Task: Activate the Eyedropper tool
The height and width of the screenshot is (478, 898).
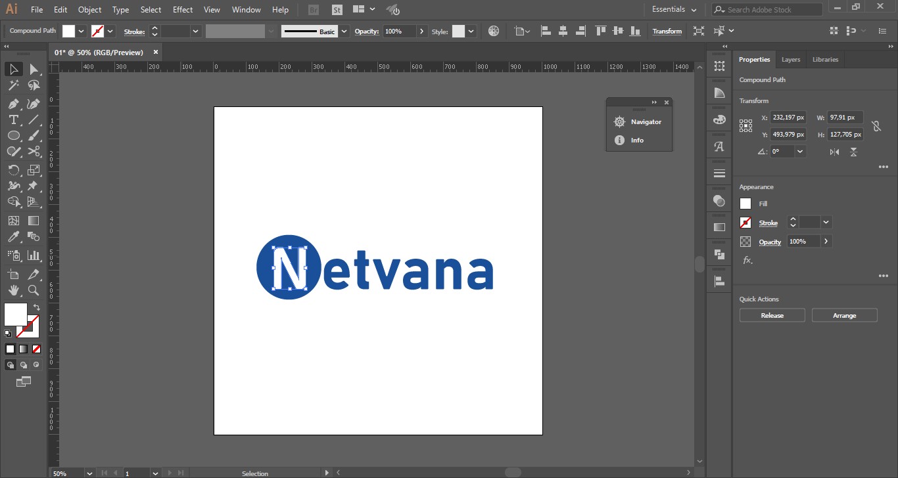Action: pos(13,237)
